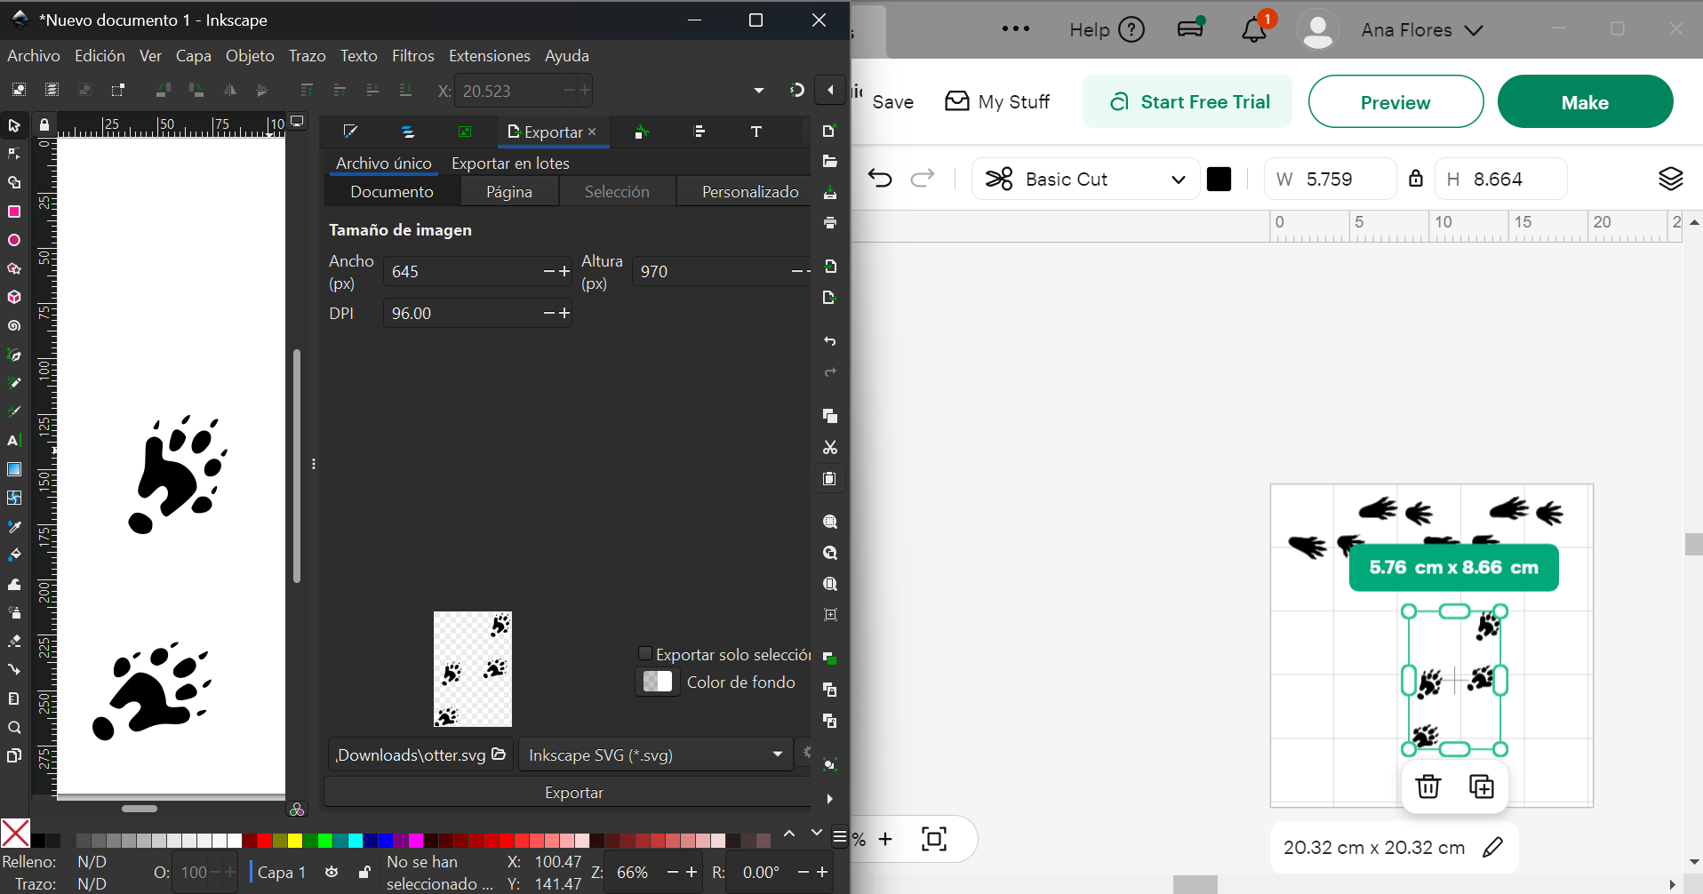Choose the Ellipse tool
The height and width of the screenshot is (894, 1703).
tap(14, 240)
